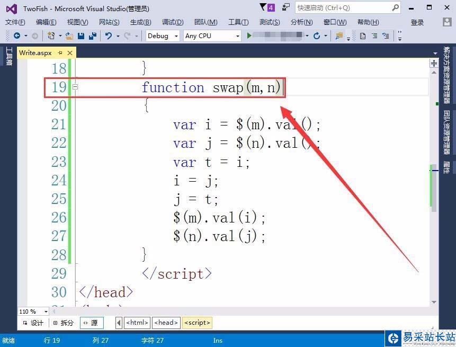Open the 文件(F) menu
This screenshot has height=347, width=456.
(x=15, y=22)
